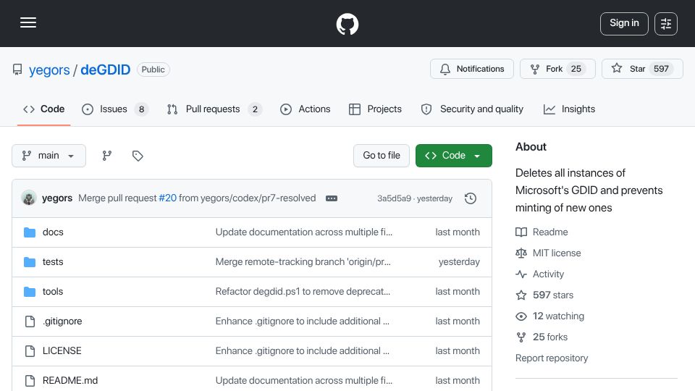Open the Security and quality tab

(x=472, y=109)
